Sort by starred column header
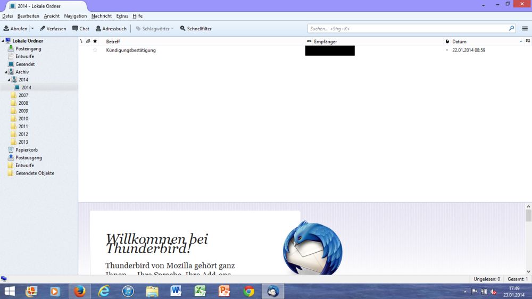The width and height of the screenshot is (532, 299). coord(95,41)
